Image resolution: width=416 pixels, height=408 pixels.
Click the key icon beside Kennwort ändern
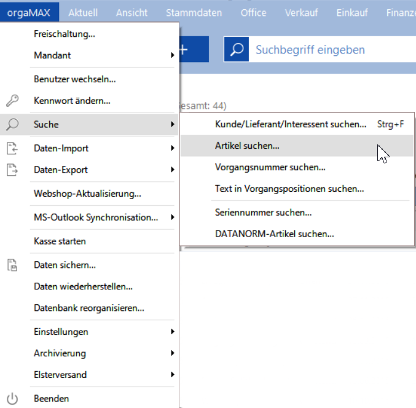[x=12, y=101]
